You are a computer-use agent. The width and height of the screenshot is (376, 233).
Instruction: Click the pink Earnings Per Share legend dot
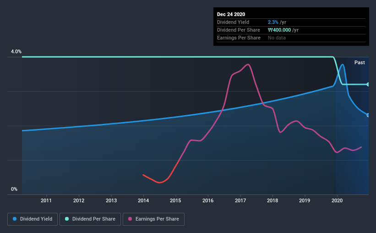pyautogui.click(x=130, y=219)
